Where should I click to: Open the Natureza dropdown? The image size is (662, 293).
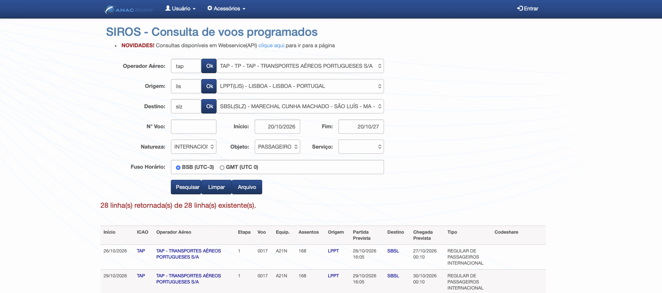click(x=194, y=147)
